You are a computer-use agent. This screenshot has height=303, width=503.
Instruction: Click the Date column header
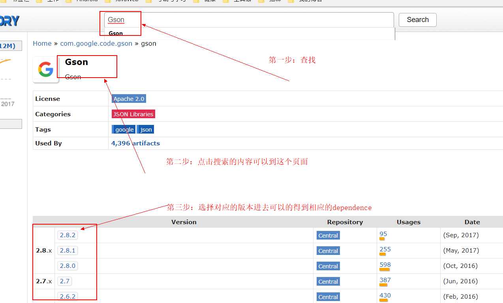tap(472, 222)
